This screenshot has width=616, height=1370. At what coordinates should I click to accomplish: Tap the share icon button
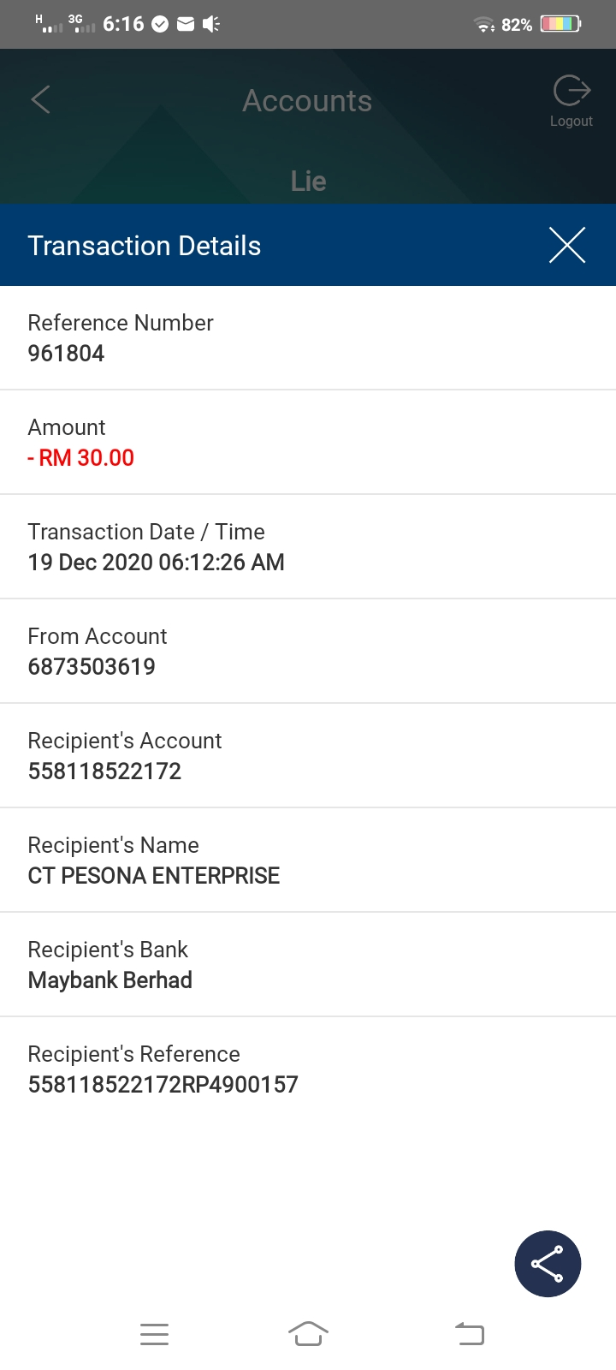pyautogui.click(x=548, y=1264)
